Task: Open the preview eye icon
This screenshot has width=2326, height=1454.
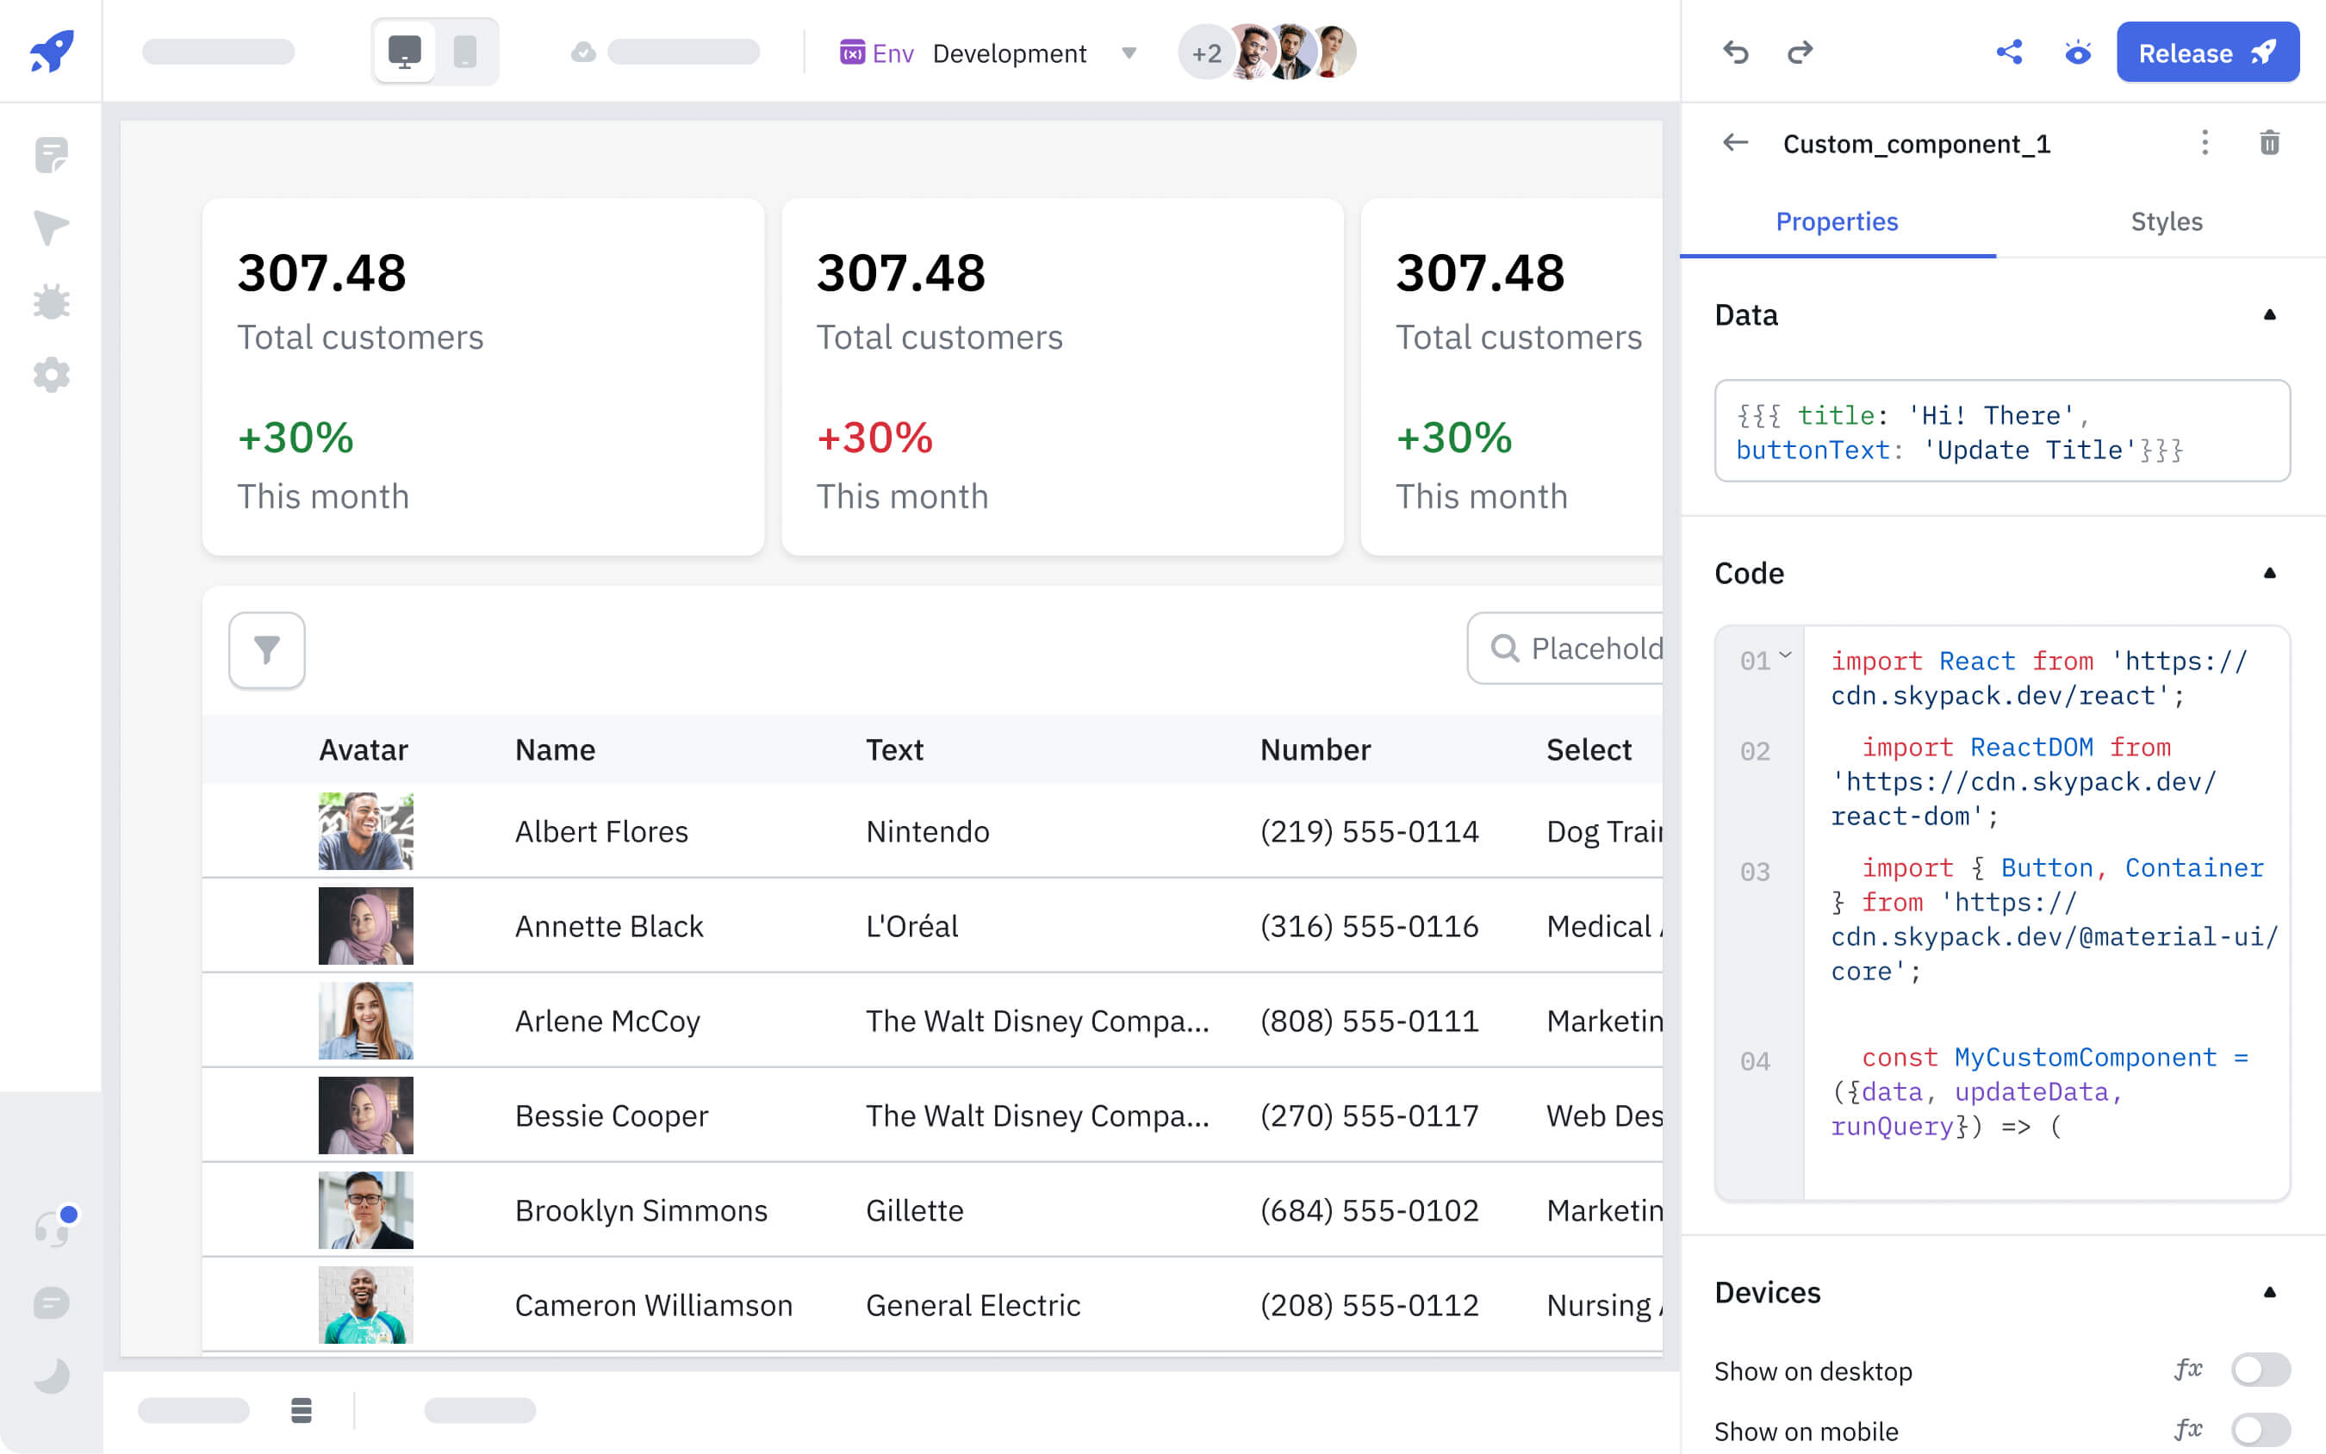Action: click(x=2077, y=52)
